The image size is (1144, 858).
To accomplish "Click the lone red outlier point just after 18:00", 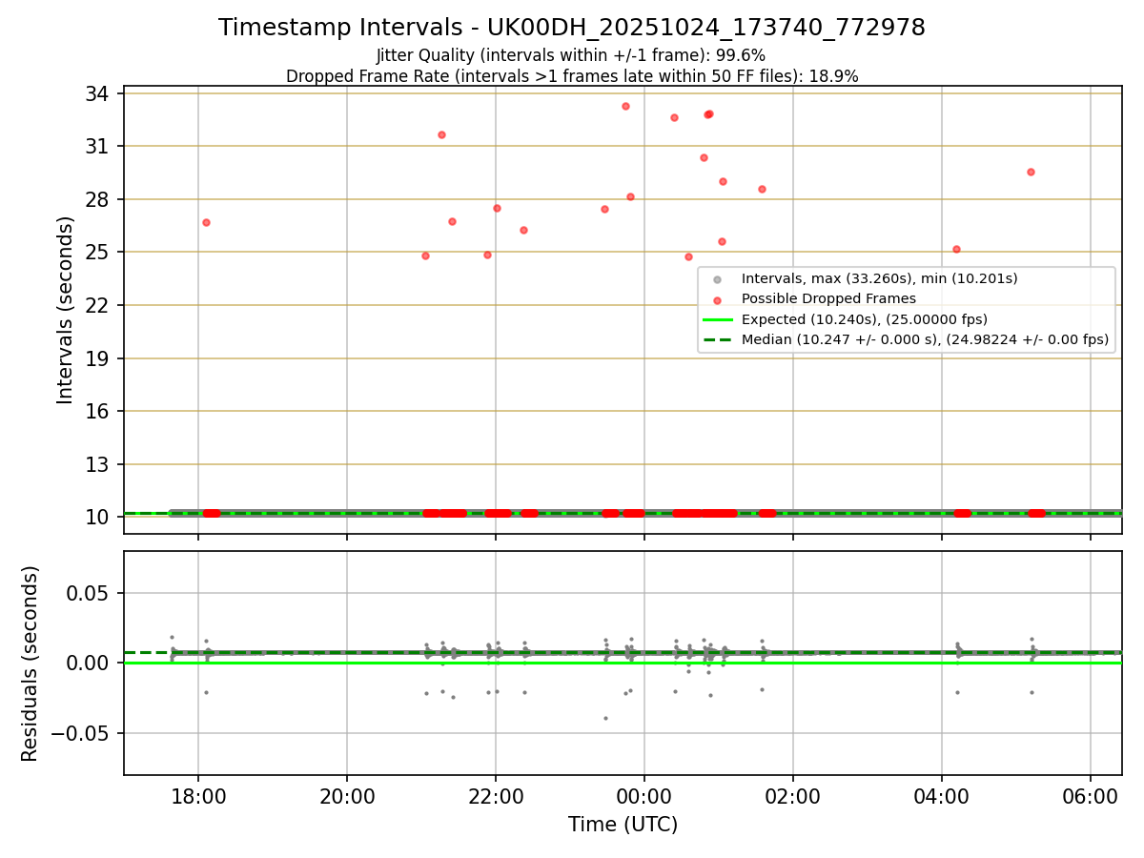I will coord(206,222).
